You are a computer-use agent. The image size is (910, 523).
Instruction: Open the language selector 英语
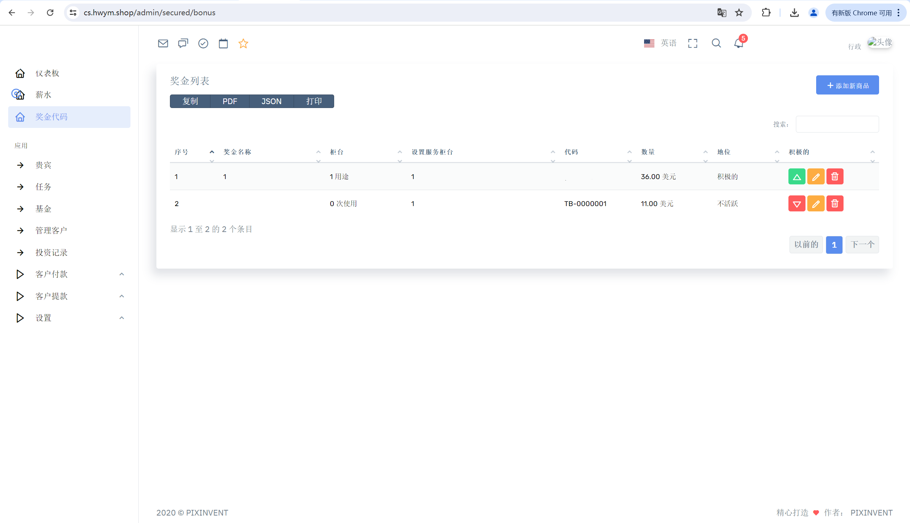[660, 43]
